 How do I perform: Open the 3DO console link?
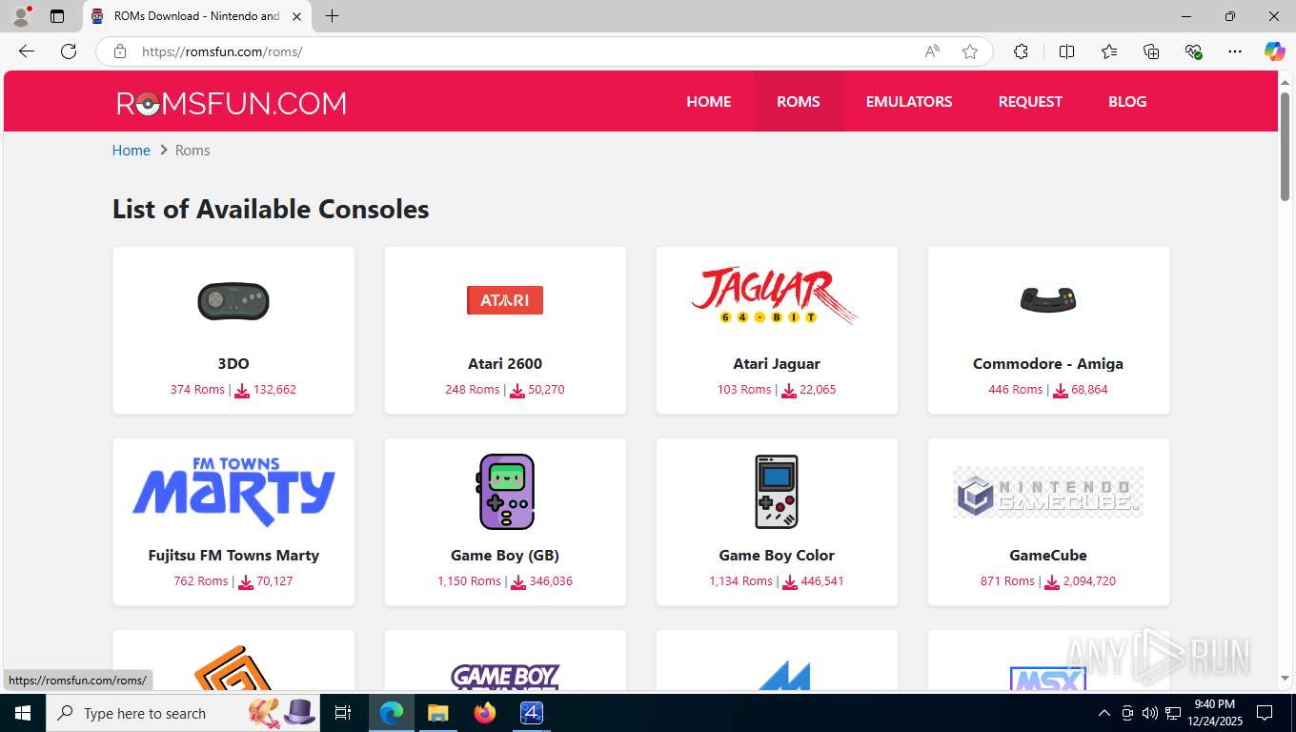pos(233,363)
